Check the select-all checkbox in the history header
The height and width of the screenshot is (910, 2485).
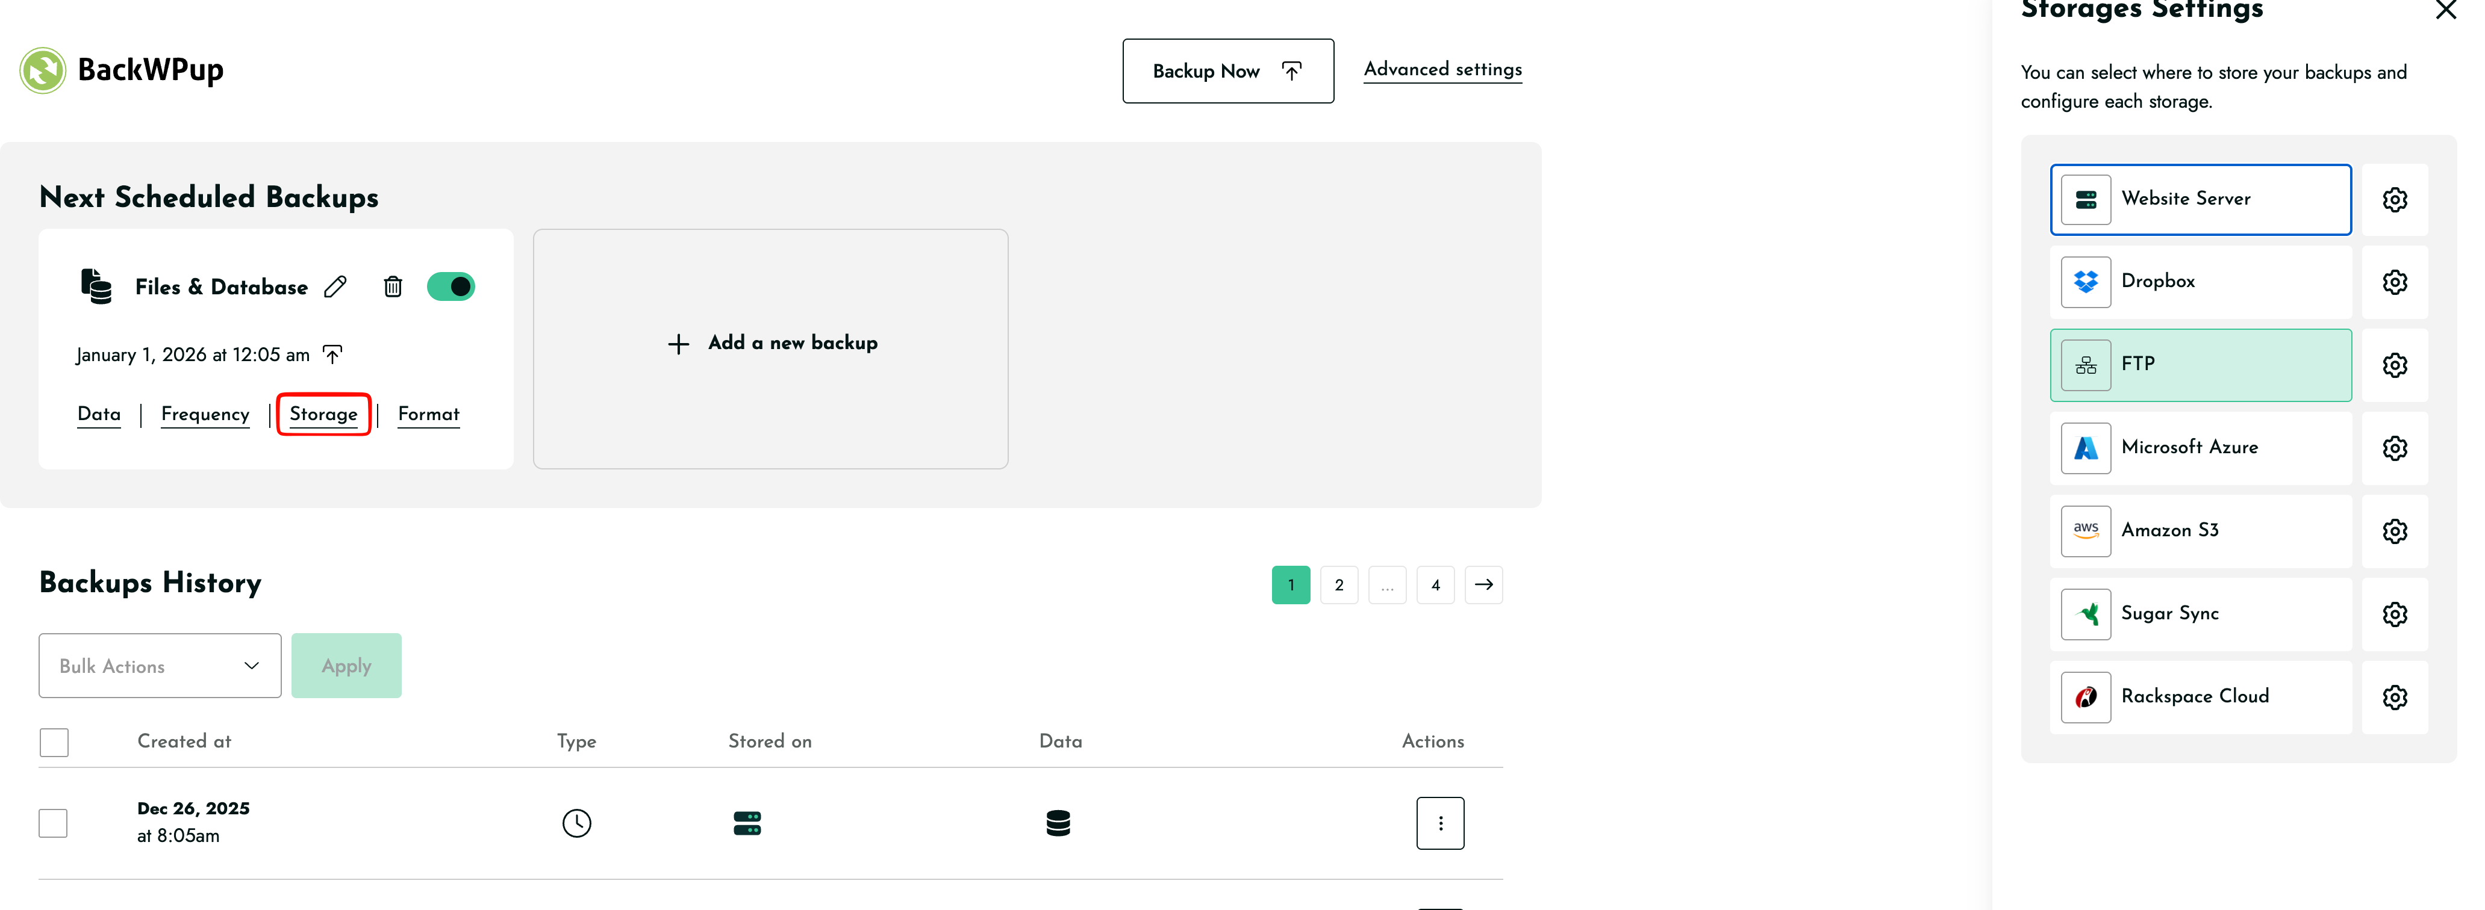tap(54, 741)
